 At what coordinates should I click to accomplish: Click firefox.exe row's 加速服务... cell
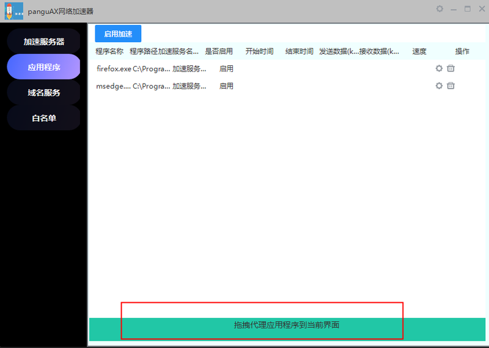tap(189, 68)
